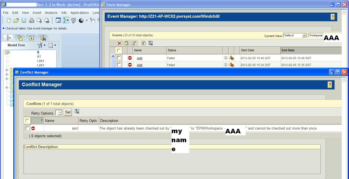Print the model using the printer icon

[31, 20]
